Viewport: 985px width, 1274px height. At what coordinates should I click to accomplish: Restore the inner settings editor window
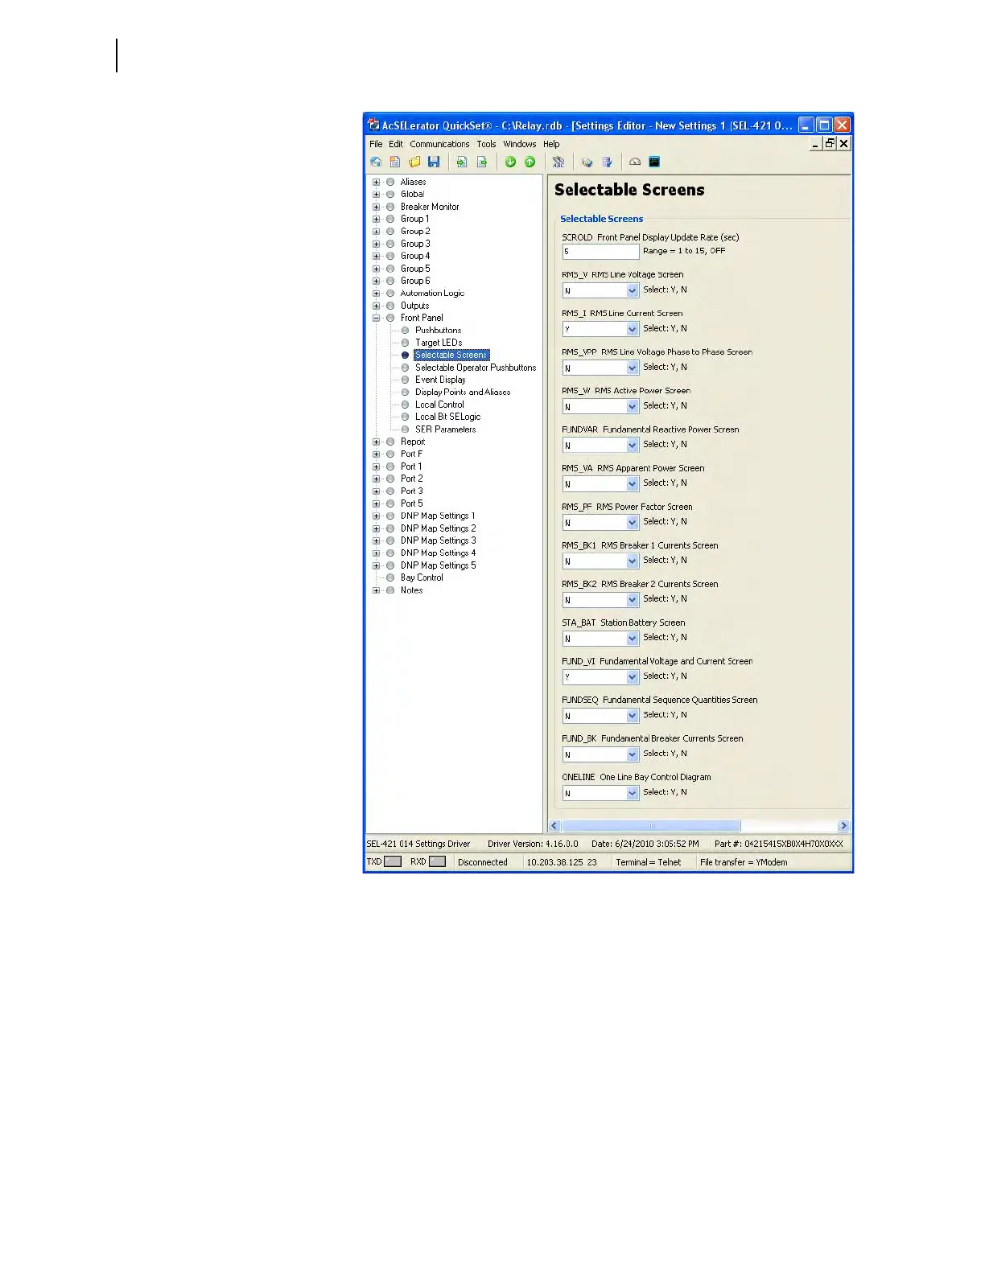(x=830, y=143)
